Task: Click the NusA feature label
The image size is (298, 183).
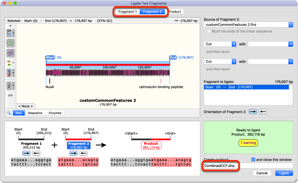Action: [50, 87]
